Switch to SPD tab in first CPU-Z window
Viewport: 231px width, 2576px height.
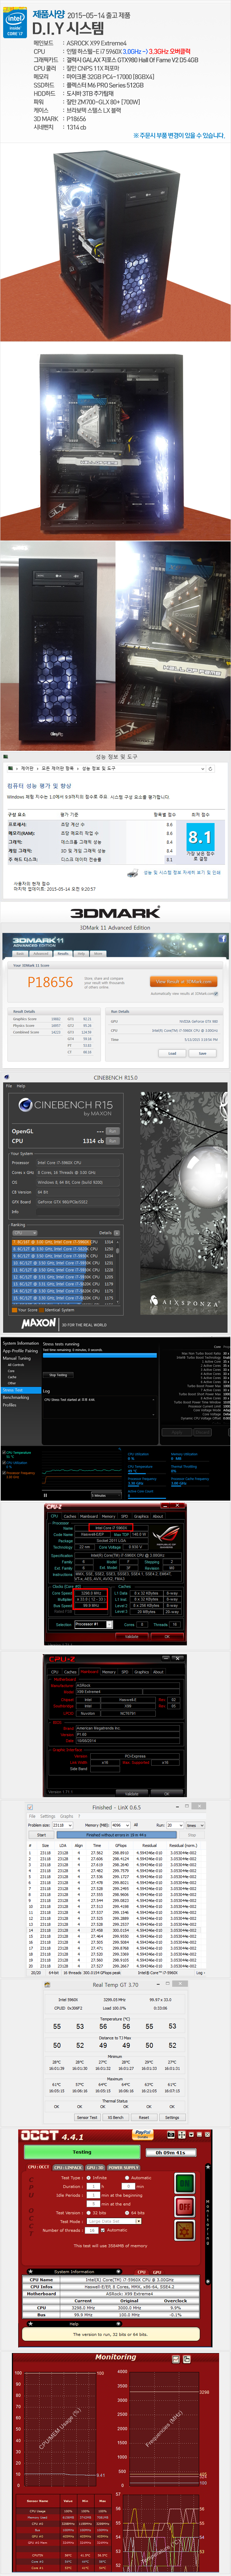[x=124, y=1516]
